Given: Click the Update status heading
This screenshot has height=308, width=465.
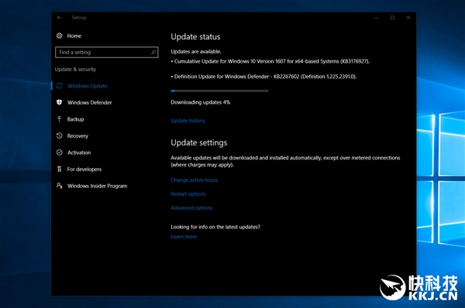Looking at the screenshot, I should (x=195, y=36).
